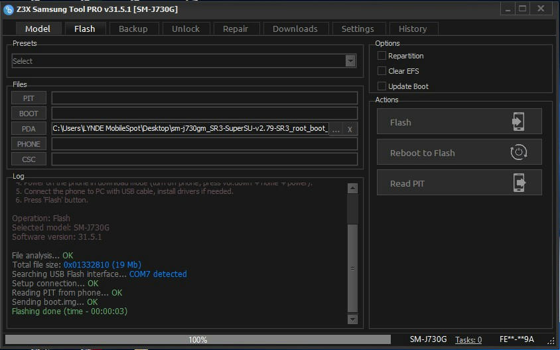Image resolution: width=560 pixels, height=350 pixels.
Task: Toggle the Clear EFS checkbox
Action: pyautogui.click(x=382, y=71)
